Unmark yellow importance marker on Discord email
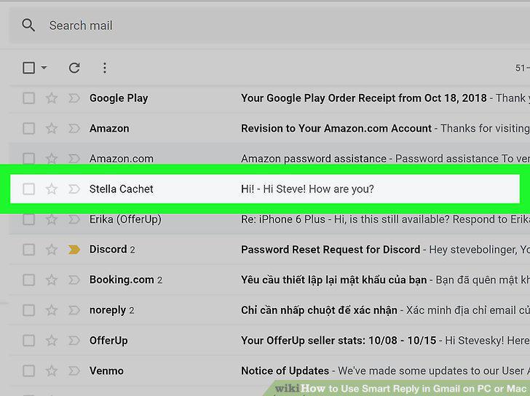The width and height of the screenshot is (530, 396). click(74, 250)
